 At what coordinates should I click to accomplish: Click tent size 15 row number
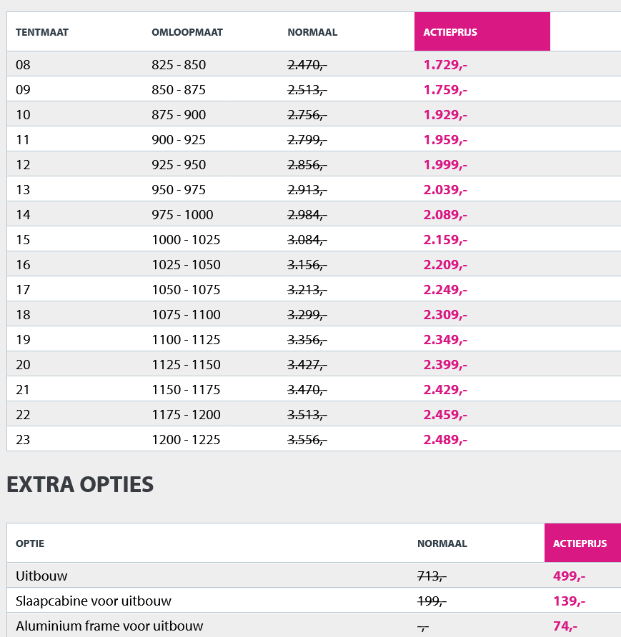click(x=24, y=240)
